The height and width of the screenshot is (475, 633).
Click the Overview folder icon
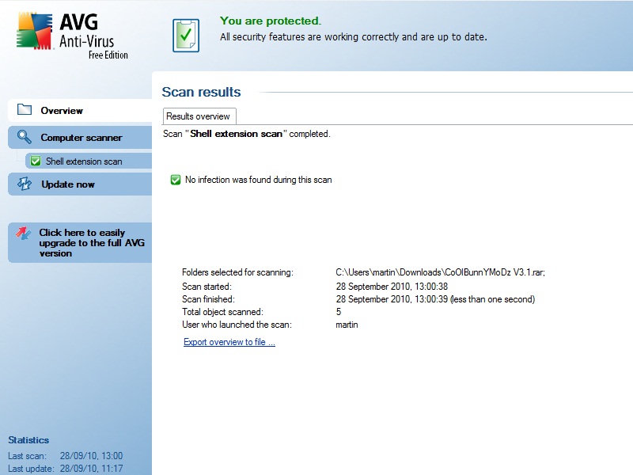pos(25,109)
